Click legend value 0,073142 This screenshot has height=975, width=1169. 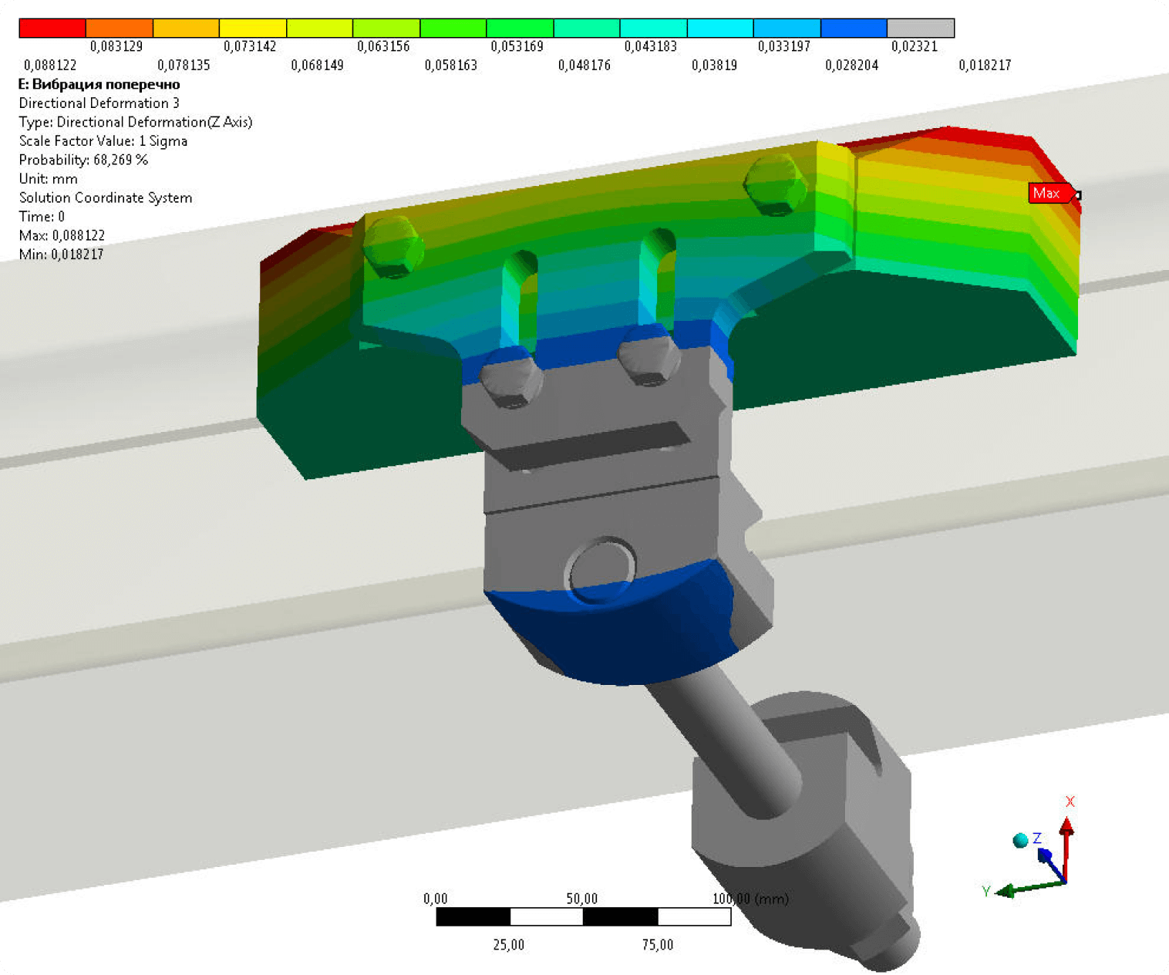pos(250,46)
